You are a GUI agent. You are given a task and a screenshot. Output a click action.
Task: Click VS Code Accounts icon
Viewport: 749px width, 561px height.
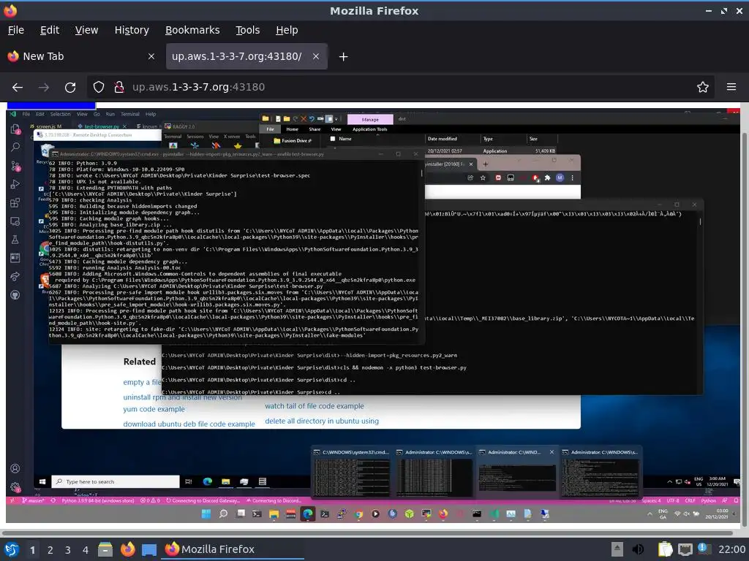coord(15,469)
